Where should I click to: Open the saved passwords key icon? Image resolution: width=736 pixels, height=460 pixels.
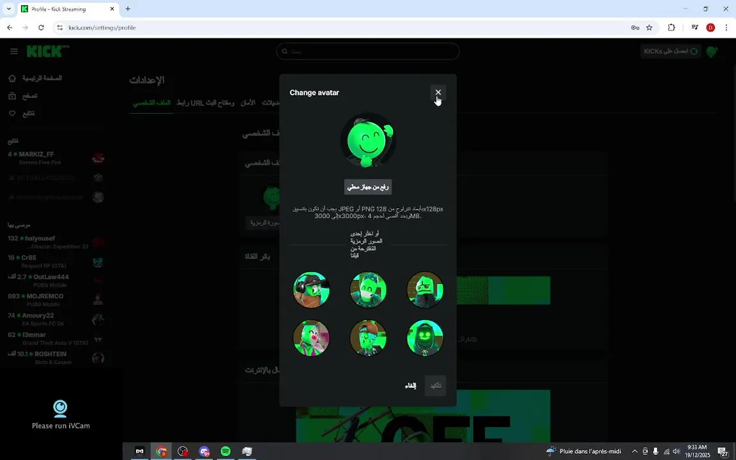pyautogui.click(x=635, y=27)
